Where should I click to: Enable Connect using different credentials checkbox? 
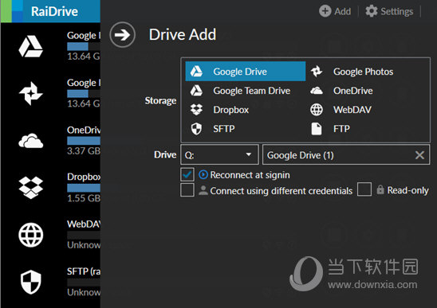click(187, 190)
